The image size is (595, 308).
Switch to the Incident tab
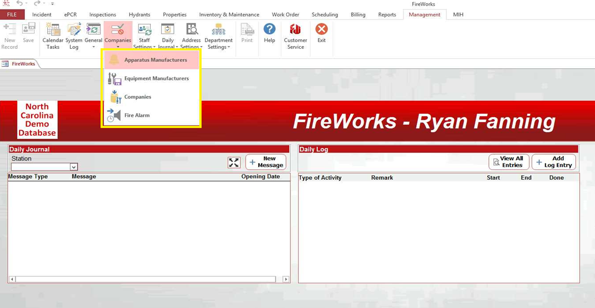point(42,15)
